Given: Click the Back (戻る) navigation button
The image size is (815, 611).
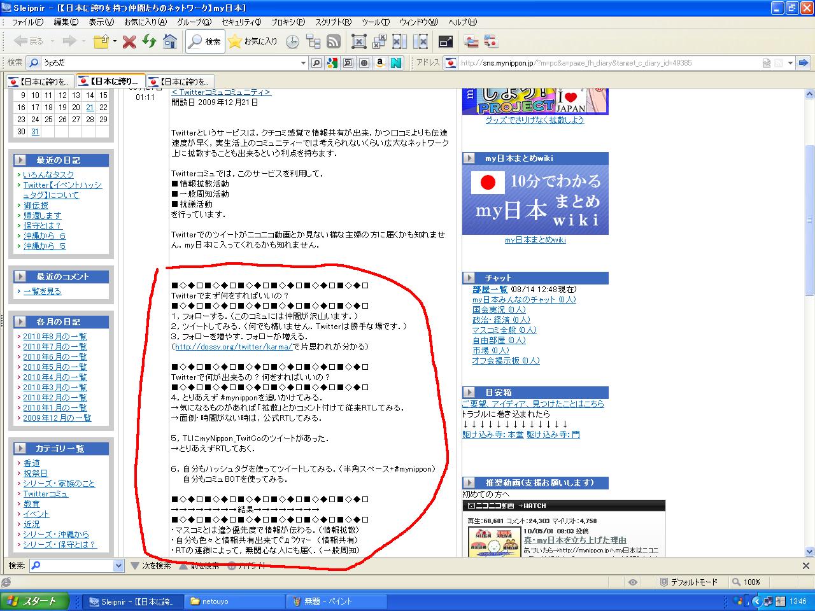Looking at the screenshot, I should pos(29,41).
